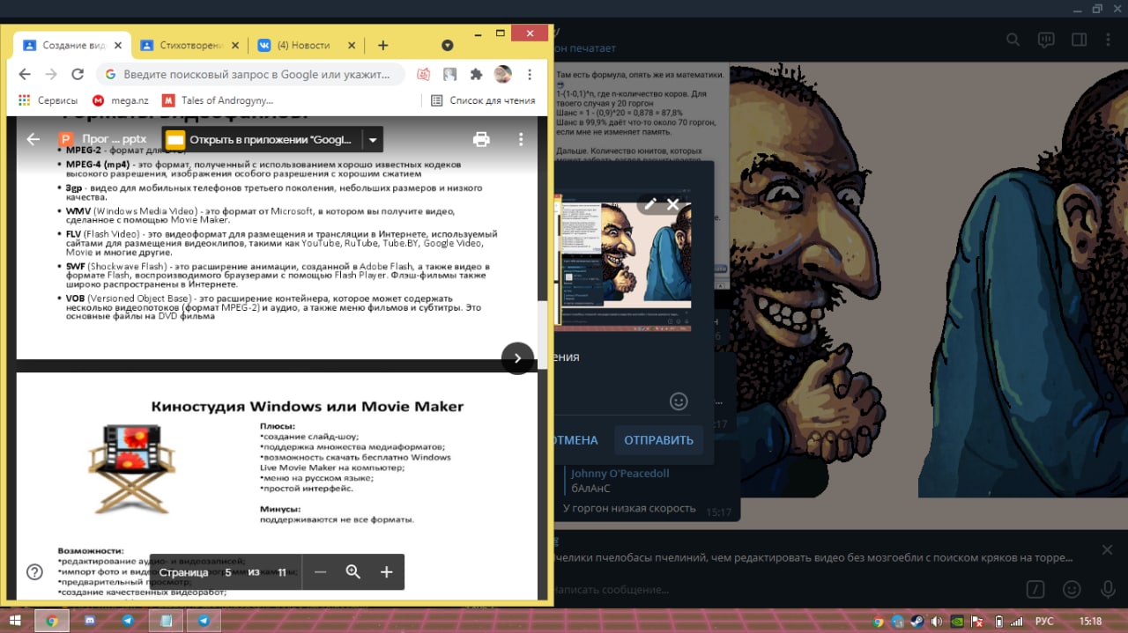1128x633 pixels.
Task: Click ОТПРАВИТЬ to send the image
Action: click(659, 440)
